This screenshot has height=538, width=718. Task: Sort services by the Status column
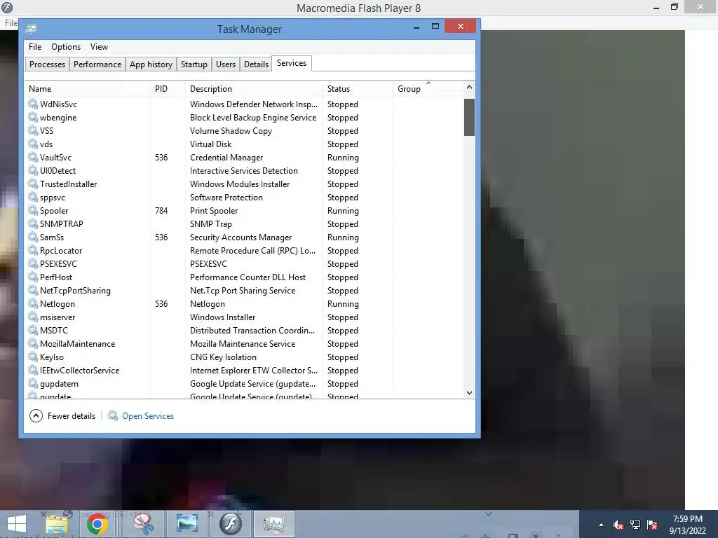[358, 89]
